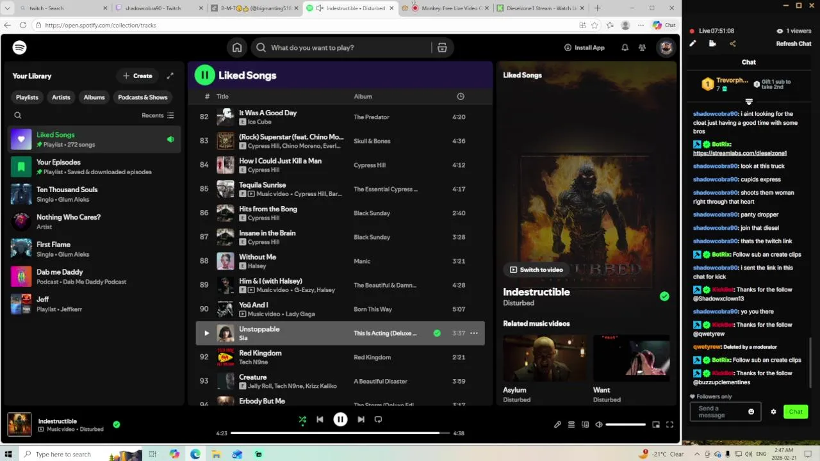This screenshot has height=461, width=820.
Task: Click the Browse icon in Spotify search bar
Action: 442,47
